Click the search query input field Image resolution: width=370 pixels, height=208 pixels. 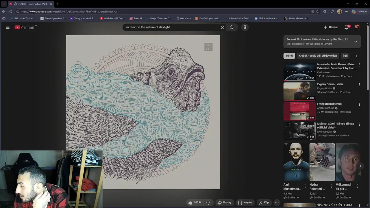point(172,27)
